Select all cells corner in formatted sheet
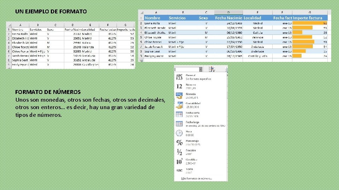The image size is (339, 190). point(141,13)
